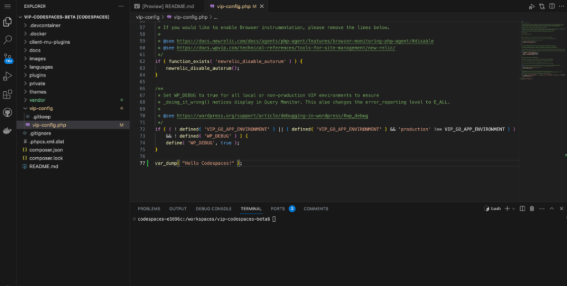Open the Docker view icon
Image resolution: width=567 pixels, height=286 pixels.
pos(7,131)
